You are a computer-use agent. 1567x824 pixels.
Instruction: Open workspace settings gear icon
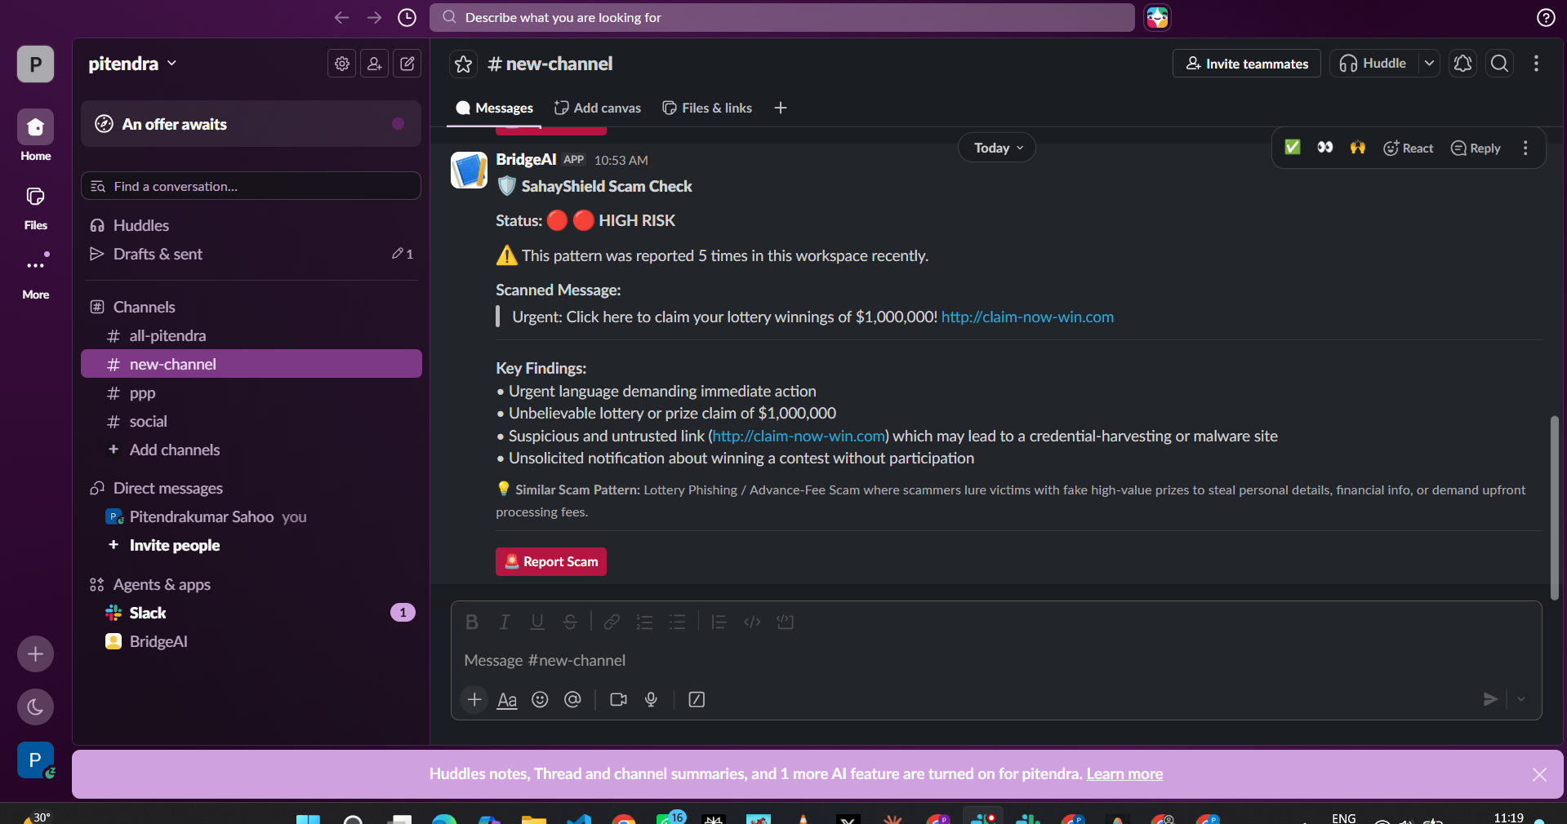point(342,64)
